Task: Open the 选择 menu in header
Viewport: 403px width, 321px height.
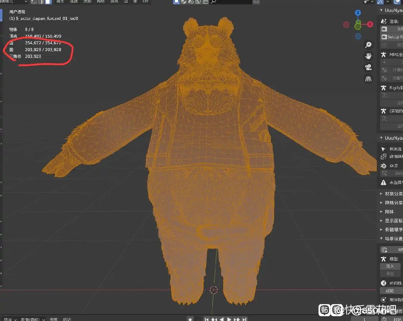Action: 74,1
